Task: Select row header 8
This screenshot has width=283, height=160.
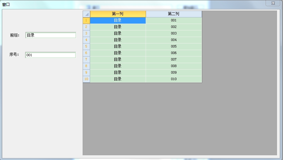Action: 86,66
